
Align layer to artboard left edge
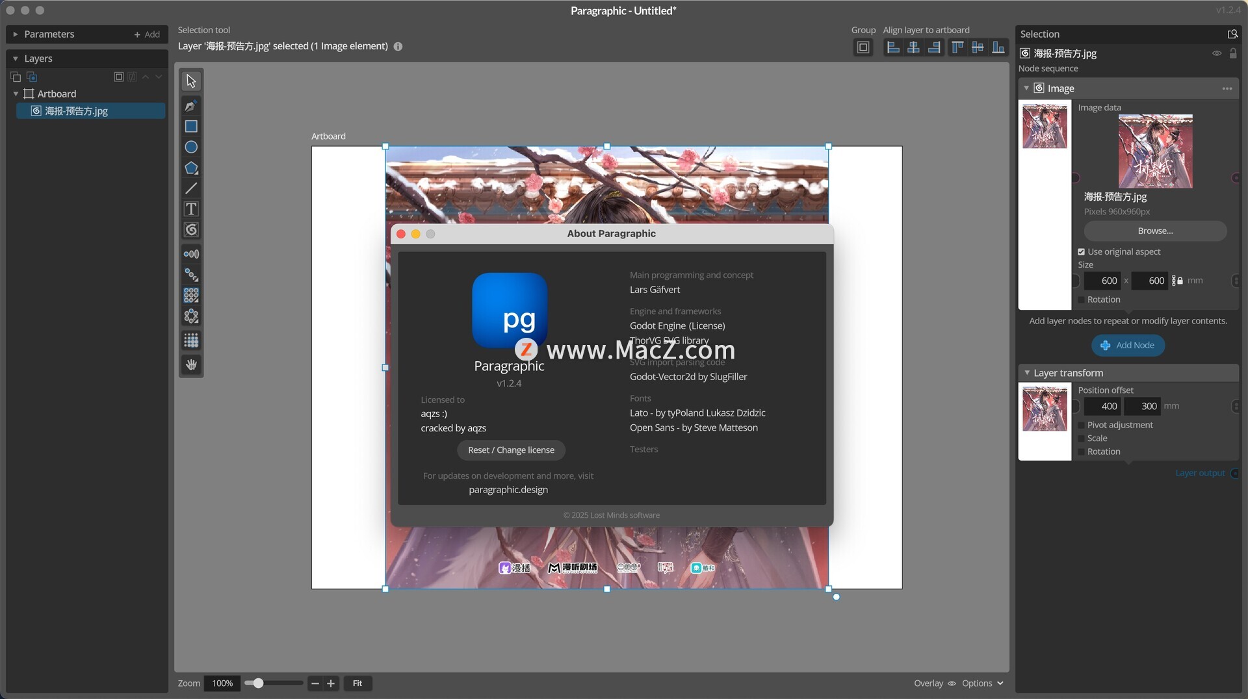click(x=893, y=47)
